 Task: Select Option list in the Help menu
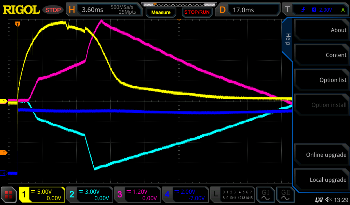click(321, 80)
